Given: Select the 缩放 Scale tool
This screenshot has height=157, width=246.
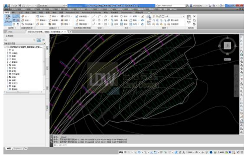Looking at the screenshot, I should [x=124, y=24].
